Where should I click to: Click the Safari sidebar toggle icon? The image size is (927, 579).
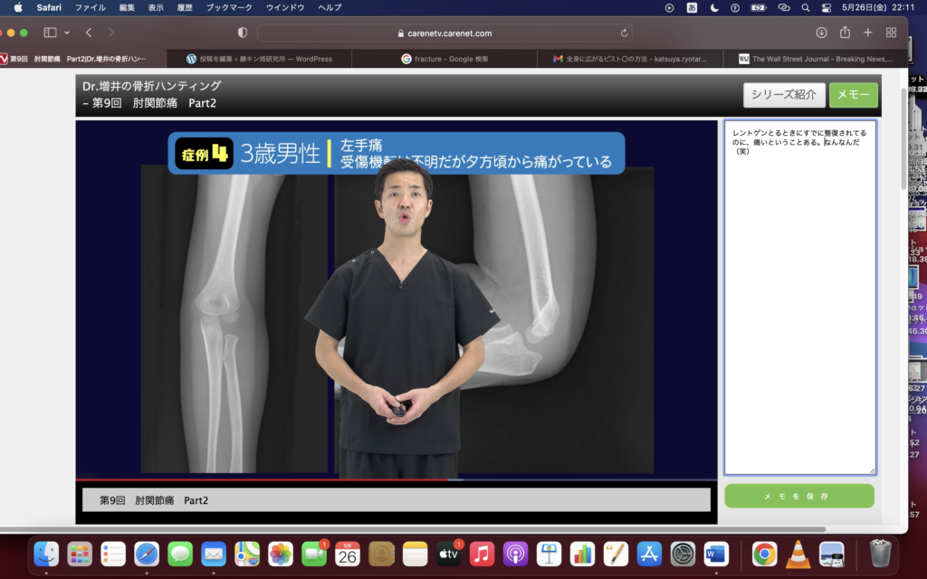point(50,33)
